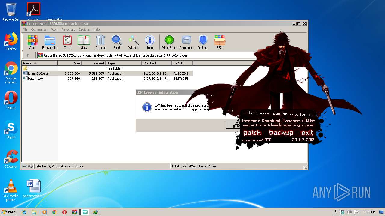Click the volume speaker tray icon
The height and width of the screenshot is (216, 385).
tap(349, 212)
